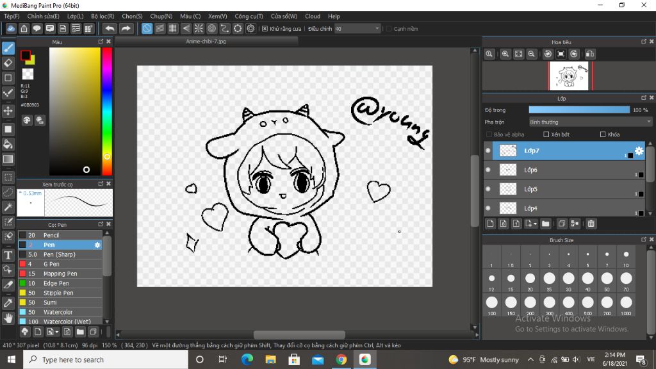Open Pen brush settings gear

[97, 245]
